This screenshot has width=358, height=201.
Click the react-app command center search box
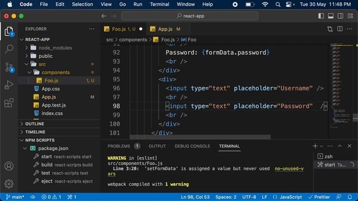click(190, 16)
